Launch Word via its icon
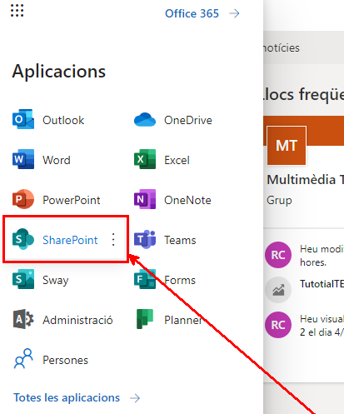 click(23, 159)
